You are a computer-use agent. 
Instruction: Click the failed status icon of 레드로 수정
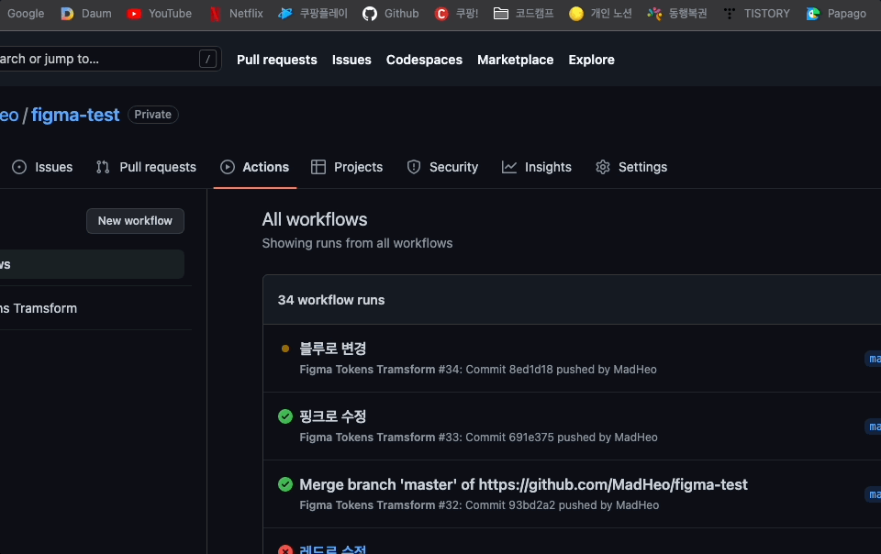tap(285, 549)
